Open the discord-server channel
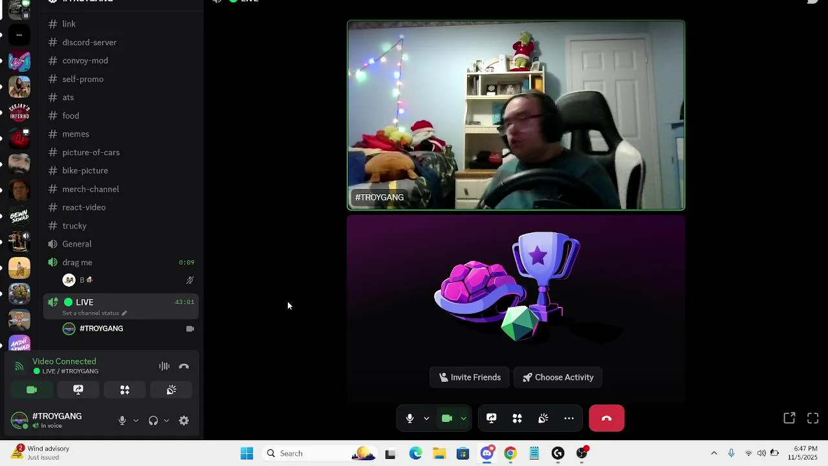The image size is (828, 466). coord(121,42)
